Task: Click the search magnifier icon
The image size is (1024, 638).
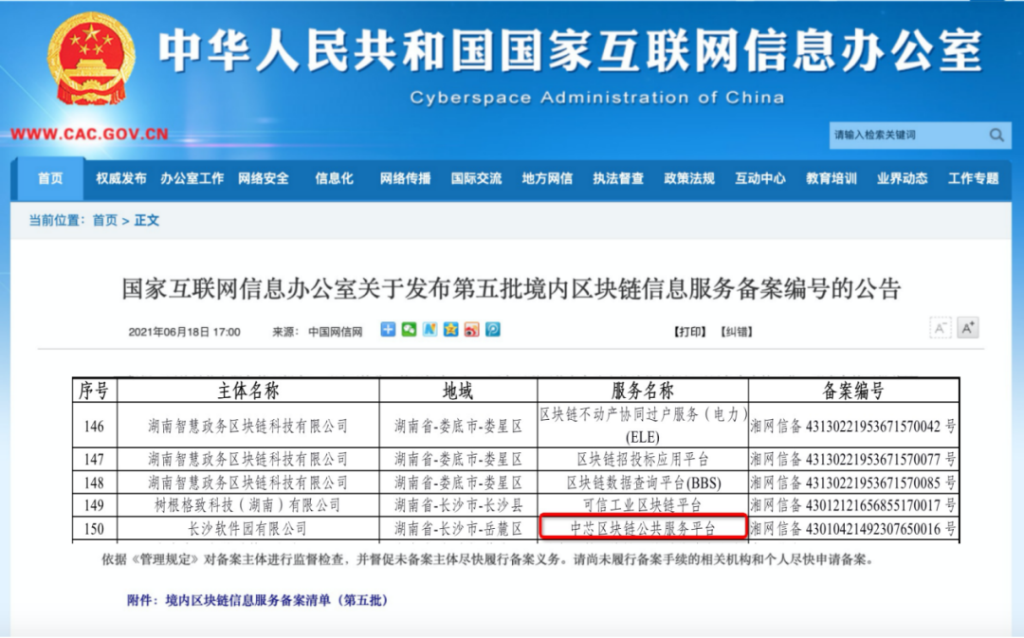Action: tap(997, 136)
